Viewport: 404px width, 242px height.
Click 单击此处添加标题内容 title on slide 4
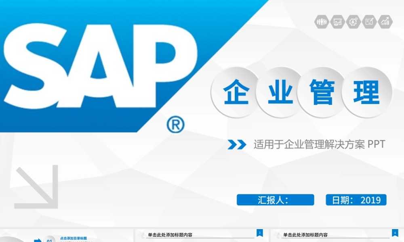point(305,235)
